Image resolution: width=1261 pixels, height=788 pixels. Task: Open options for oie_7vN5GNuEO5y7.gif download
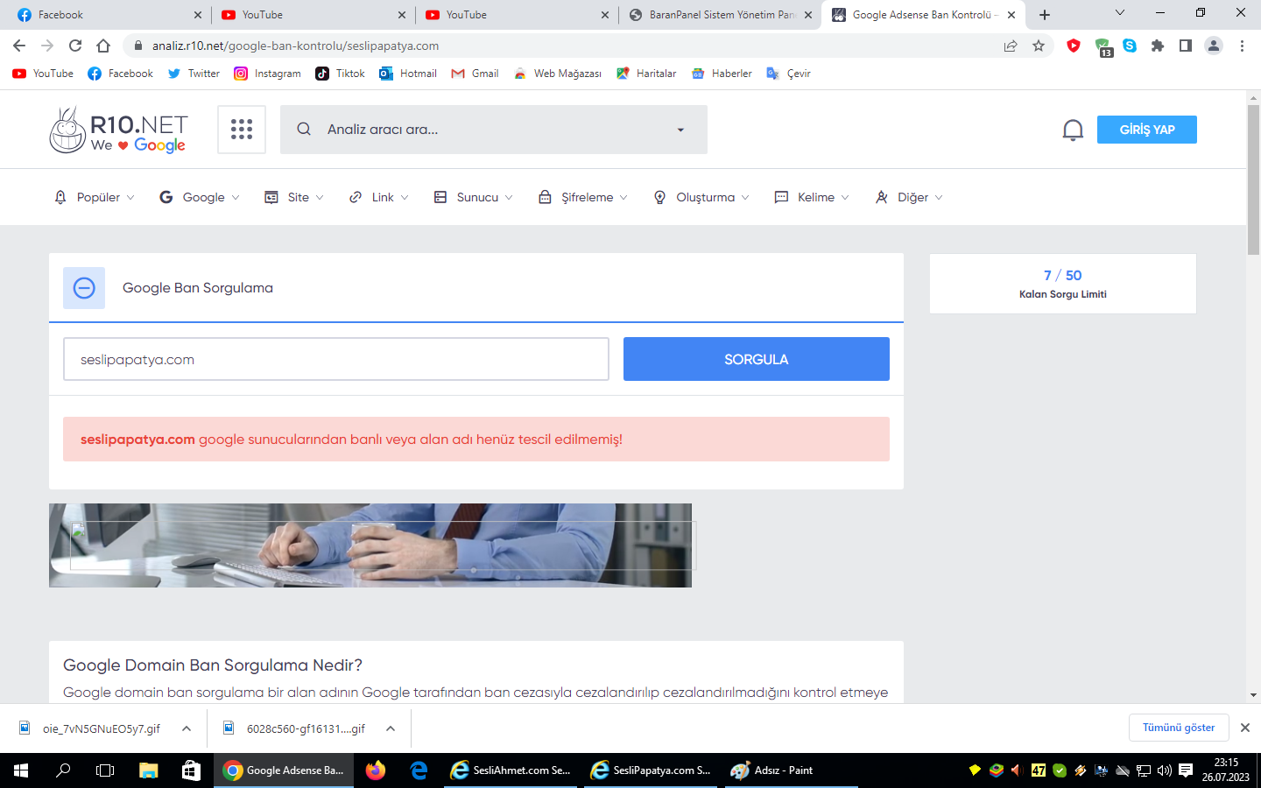(187, 728)
